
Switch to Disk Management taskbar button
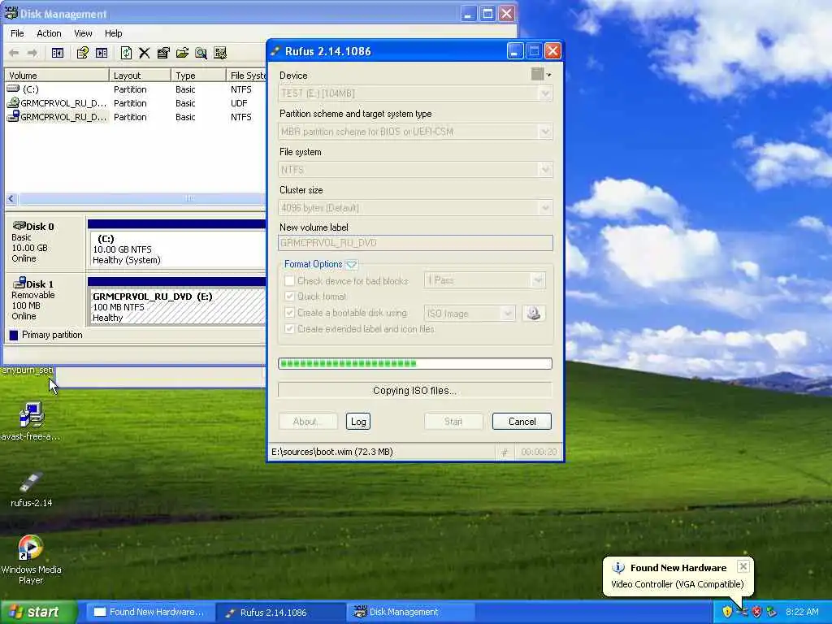click(x=410, y=613)
